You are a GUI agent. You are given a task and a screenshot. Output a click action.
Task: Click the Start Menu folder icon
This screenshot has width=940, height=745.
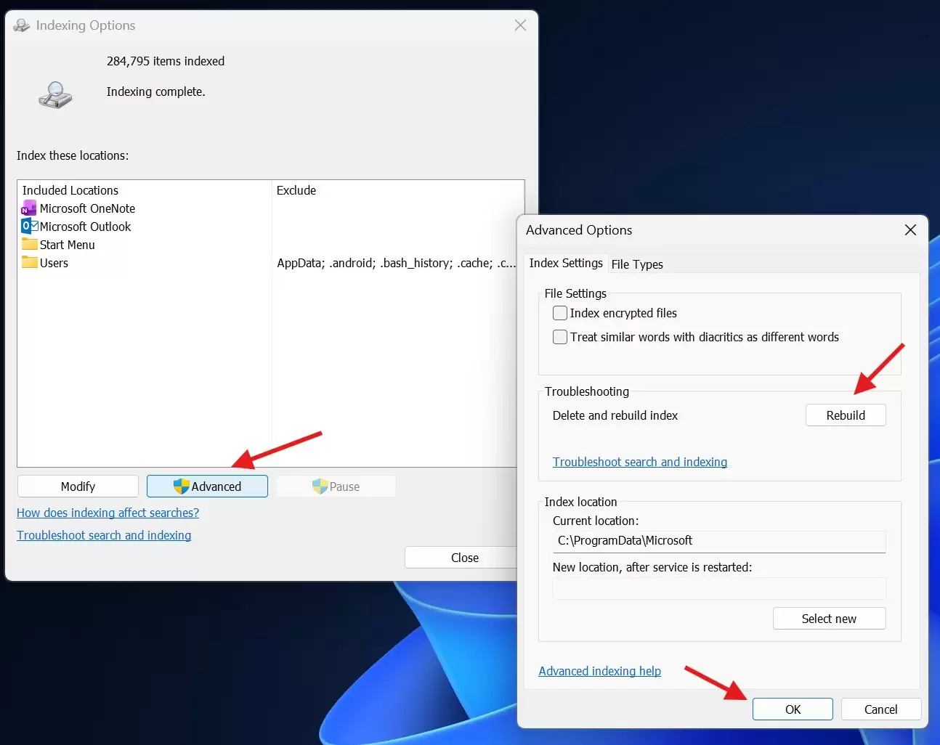coord(28,245)
